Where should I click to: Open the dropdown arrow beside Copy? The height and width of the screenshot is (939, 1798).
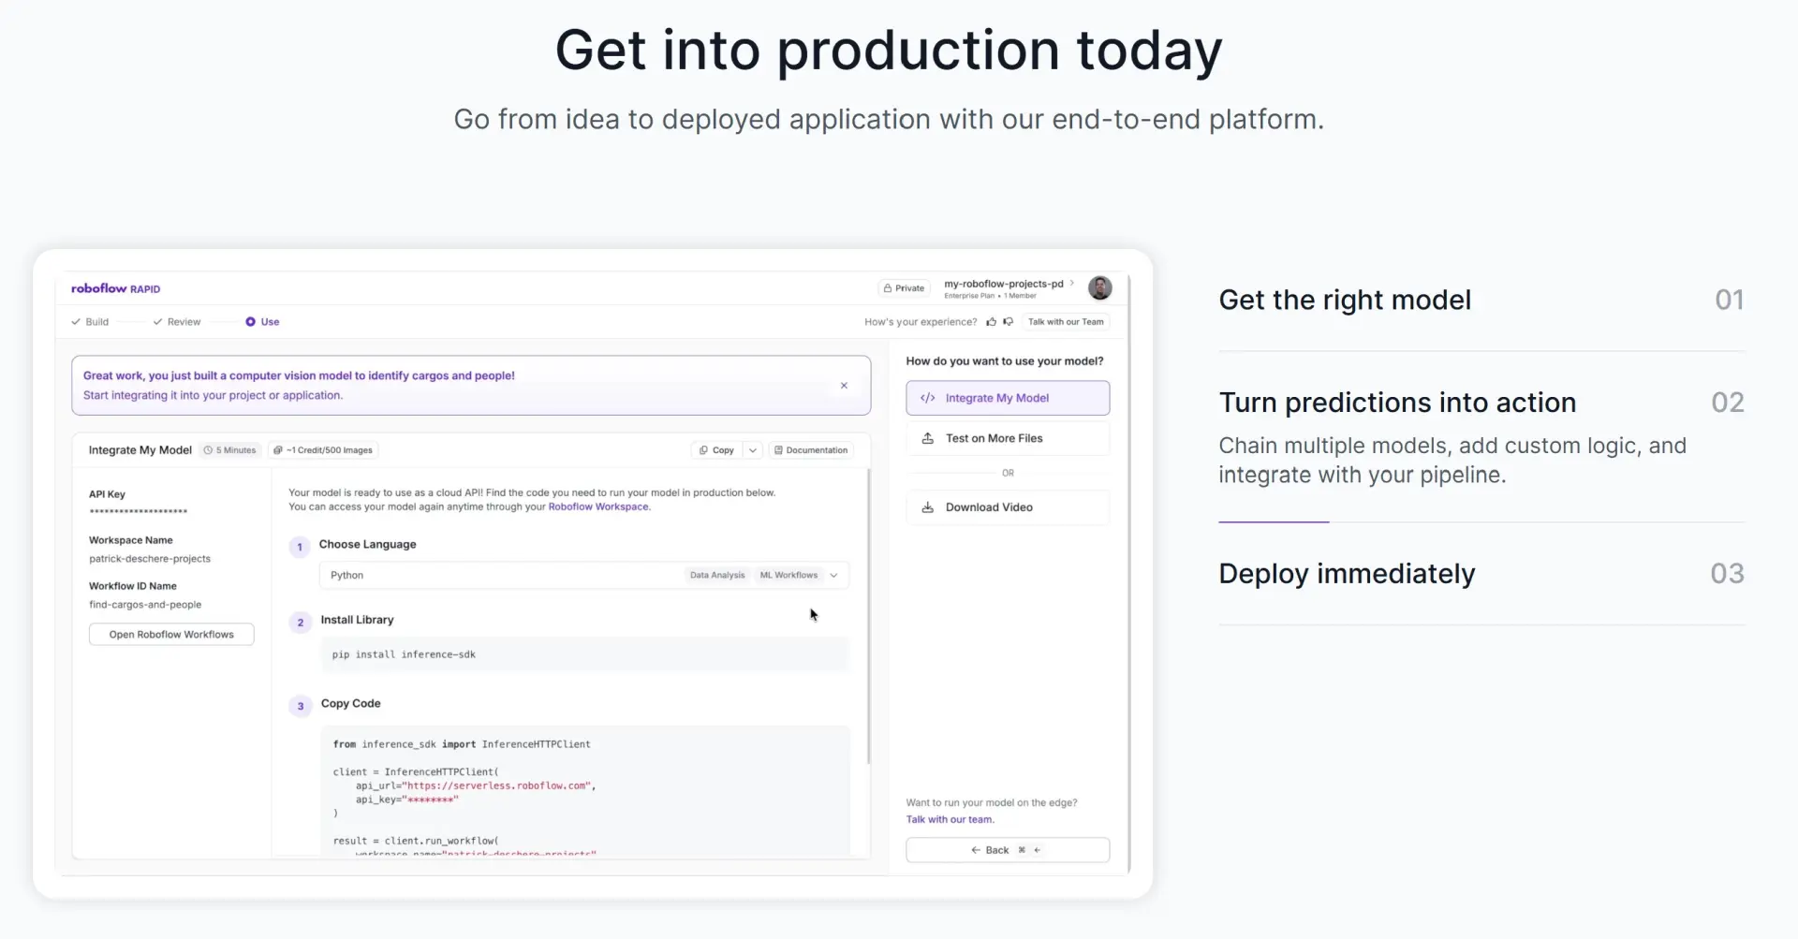click(x=753, y=450)
